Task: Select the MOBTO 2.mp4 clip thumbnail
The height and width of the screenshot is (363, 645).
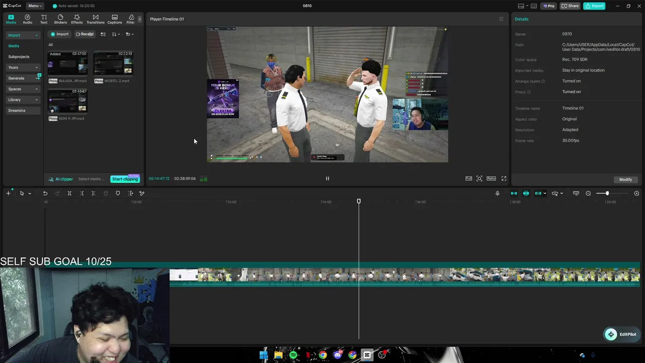Action: [113, 63]
